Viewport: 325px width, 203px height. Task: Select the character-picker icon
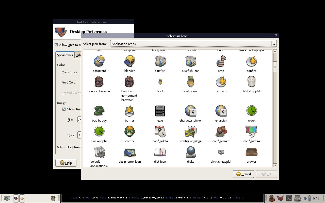pyautogui.click(x=190, y=111)
